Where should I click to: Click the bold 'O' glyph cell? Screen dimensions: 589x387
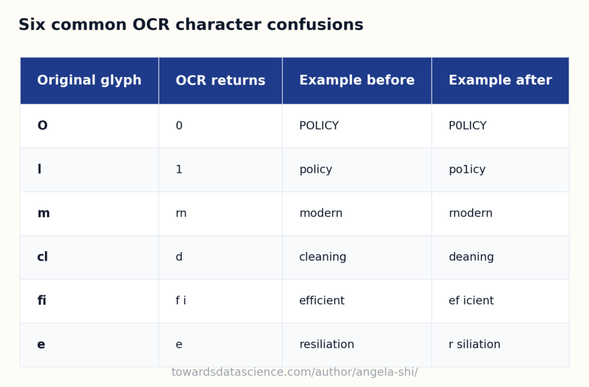pos(89,126)
